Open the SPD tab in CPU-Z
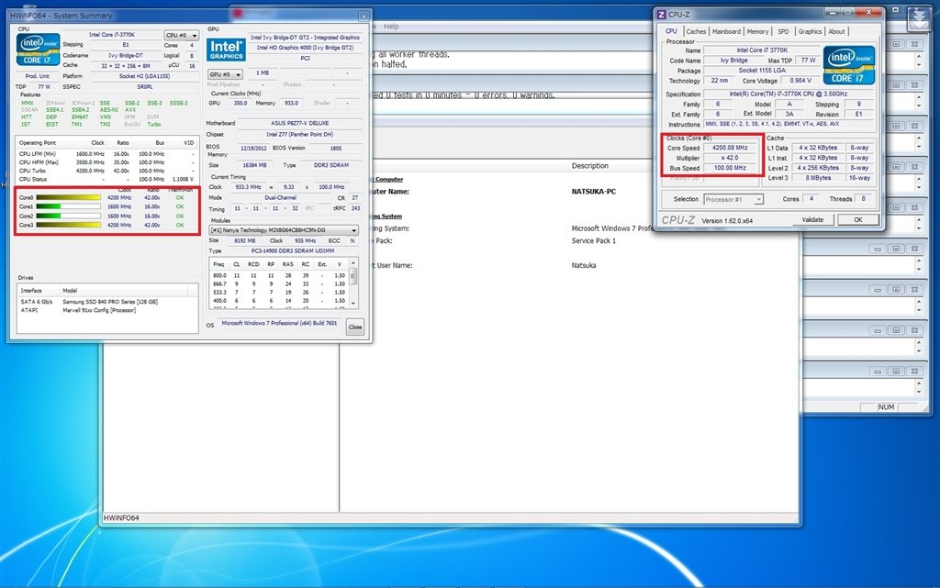 pyautogui.click(x=783, y=32)
